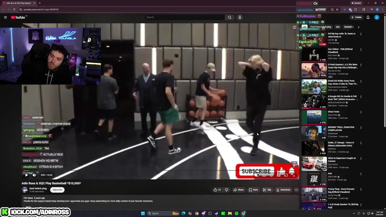Open a new Chrome tab
386x217 pixels.
[40, 3]
